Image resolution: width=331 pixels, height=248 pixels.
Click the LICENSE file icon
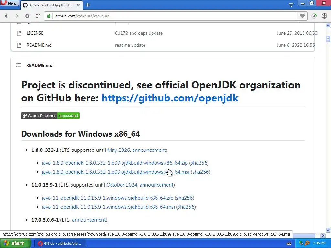click(19, 33)
